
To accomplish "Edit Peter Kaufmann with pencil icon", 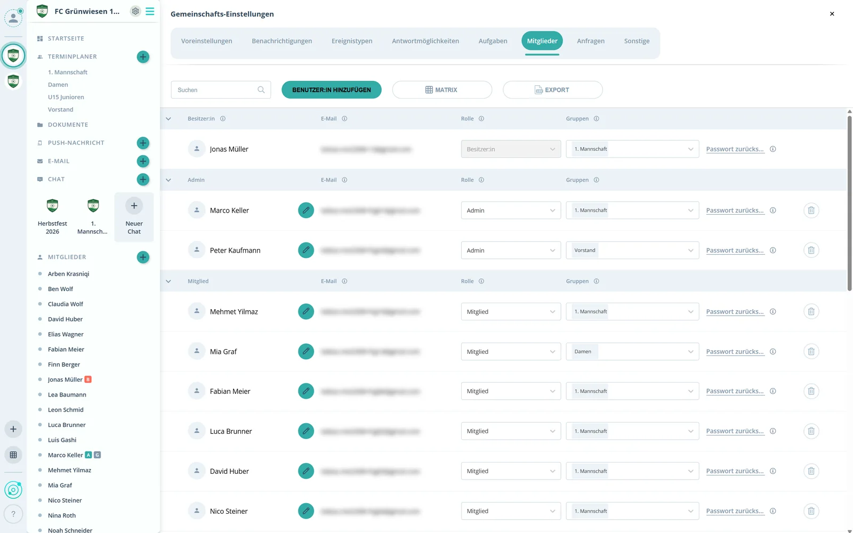I will click(x=306, y=250).
